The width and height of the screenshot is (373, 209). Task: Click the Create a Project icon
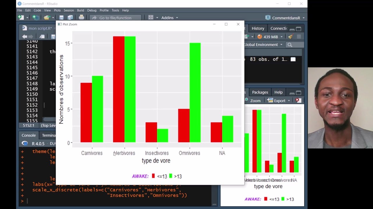(x=36, y=18)
